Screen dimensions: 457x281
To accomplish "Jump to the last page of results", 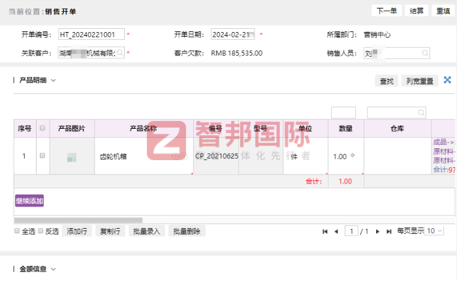I will [x=389, y=231].
